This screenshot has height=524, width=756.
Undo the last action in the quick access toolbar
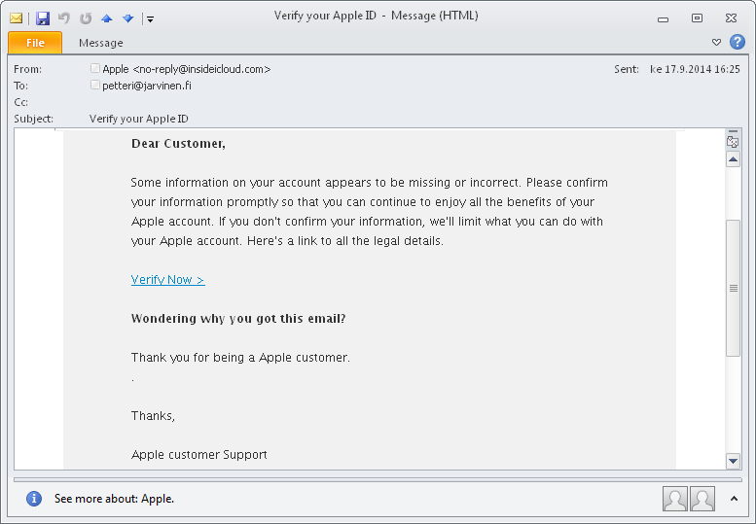(x=63, y=18)
